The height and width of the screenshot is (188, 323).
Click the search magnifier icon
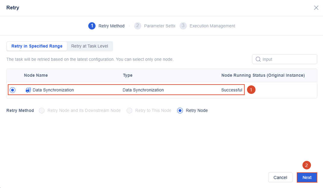coord(258,59)
